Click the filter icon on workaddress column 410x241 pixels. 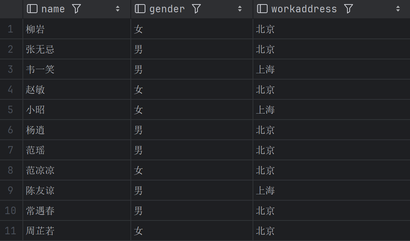(x=349, y=9)
